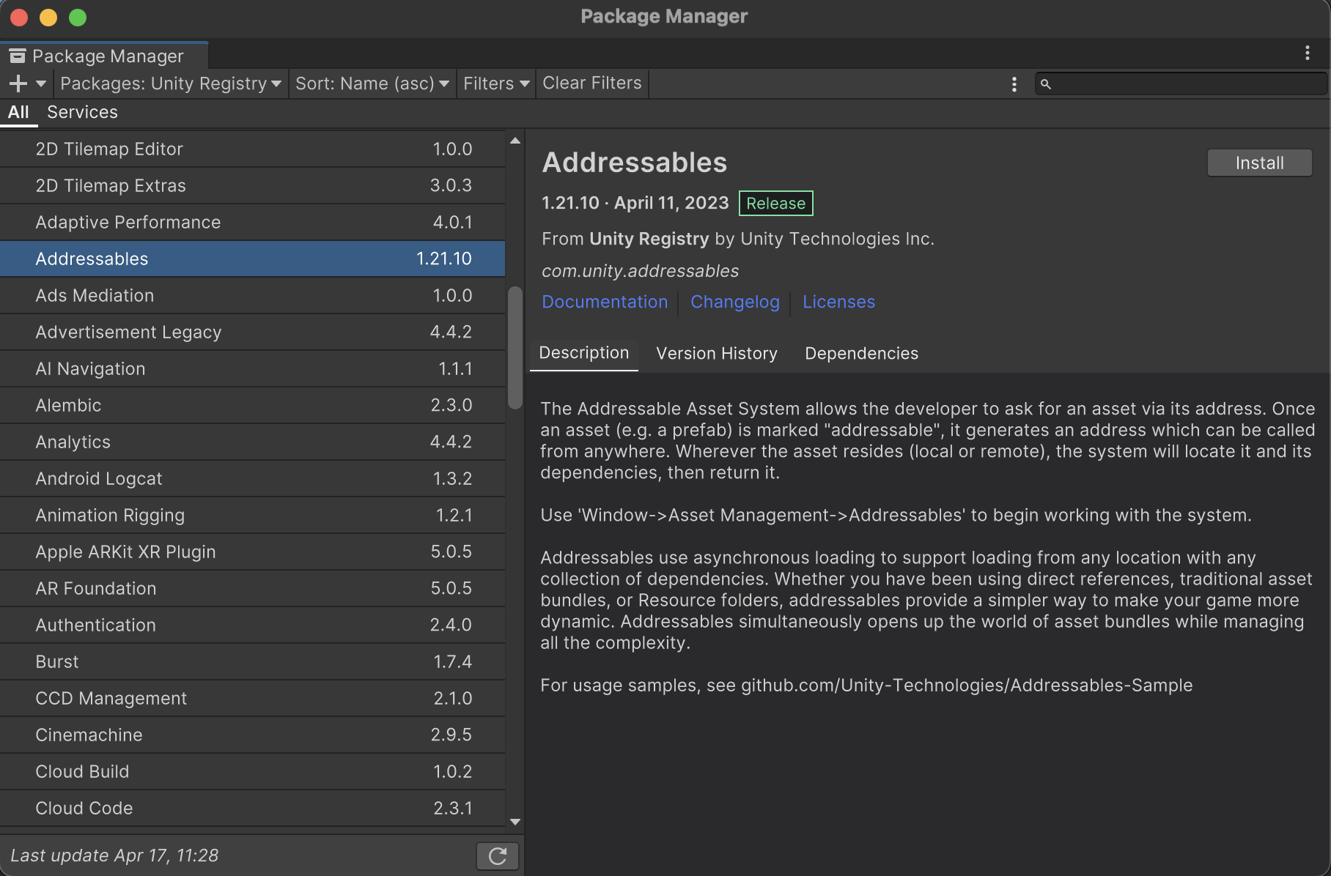Click the green macOS zoom button
The width and height of the screenshot is (1331, 876).
point(78,18)
